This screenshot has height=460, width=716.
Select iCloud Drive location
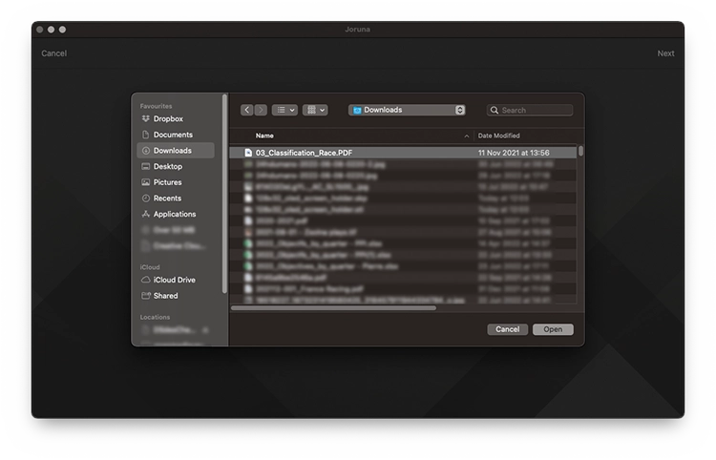tap(174, 280)
